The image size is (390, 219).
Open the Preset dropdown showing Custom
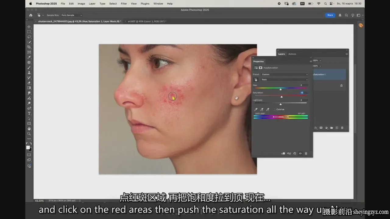[285, 74]
